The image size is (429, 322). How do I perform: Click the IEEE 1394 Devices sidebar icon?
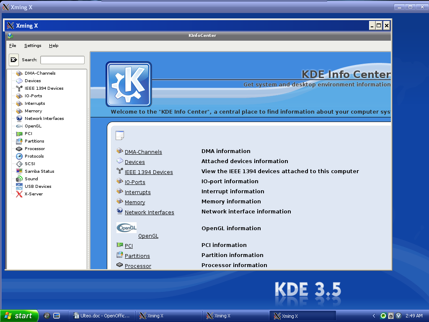[19, 88]
